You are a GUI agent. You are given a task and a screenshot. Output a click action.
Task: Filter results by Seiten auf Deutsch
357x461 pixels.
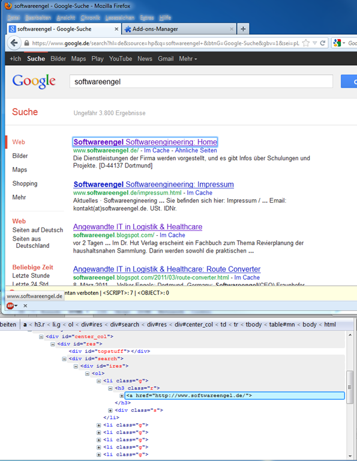[x=38, y=230]
